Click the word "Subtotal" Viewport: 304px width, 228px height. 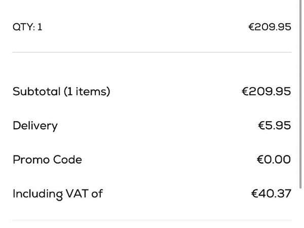36,92
